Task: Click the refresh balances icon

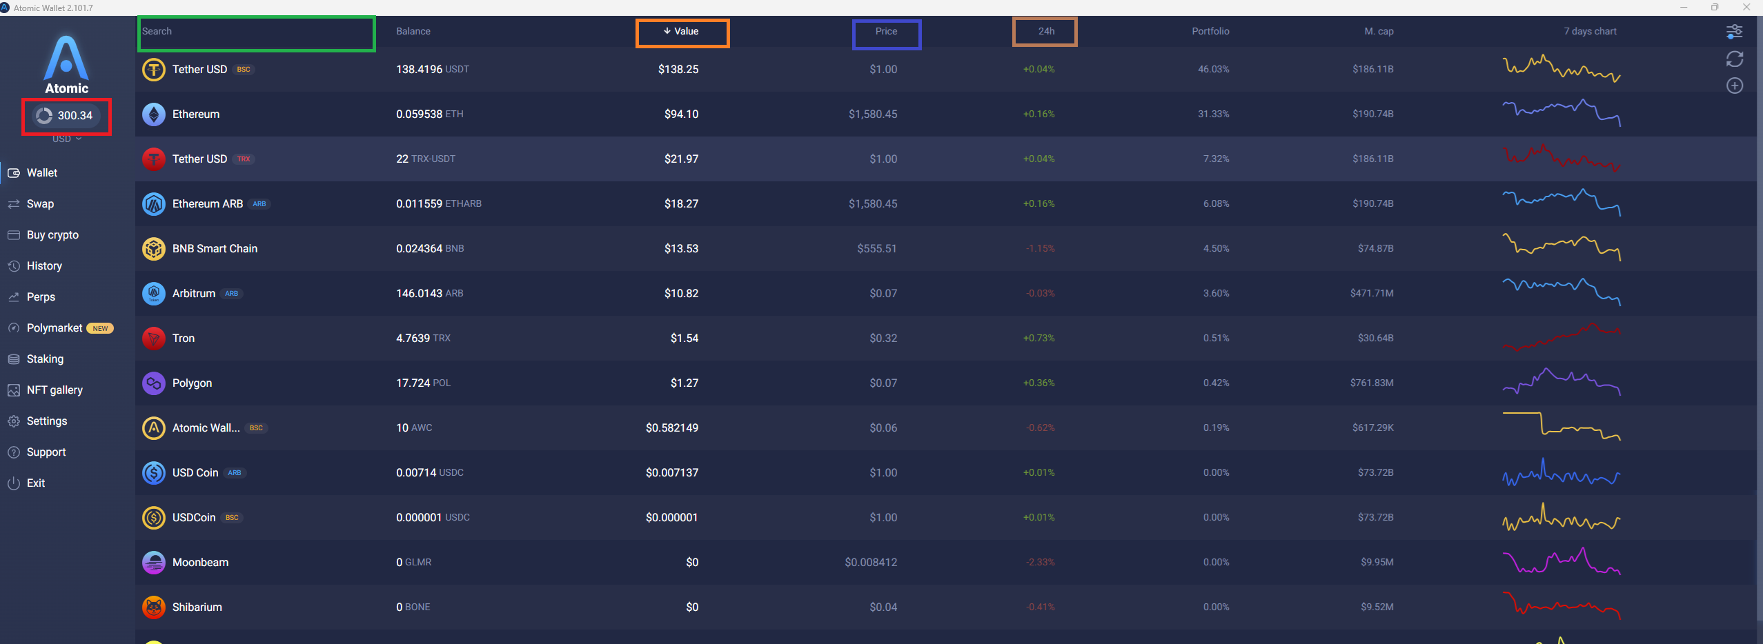Action: (1734, 59)
